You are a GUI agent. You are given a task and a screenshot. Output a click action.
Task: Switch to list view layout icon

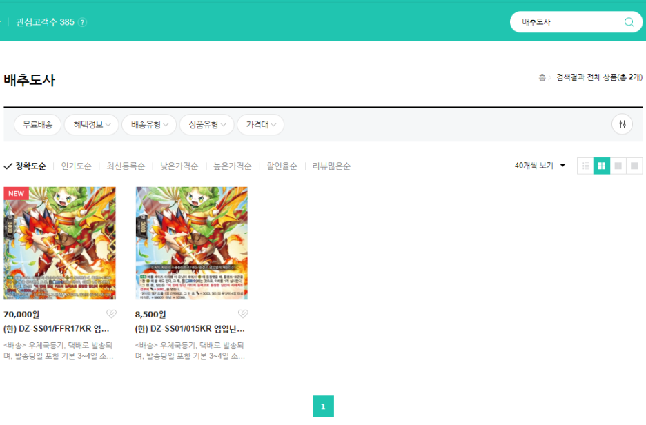585,166
